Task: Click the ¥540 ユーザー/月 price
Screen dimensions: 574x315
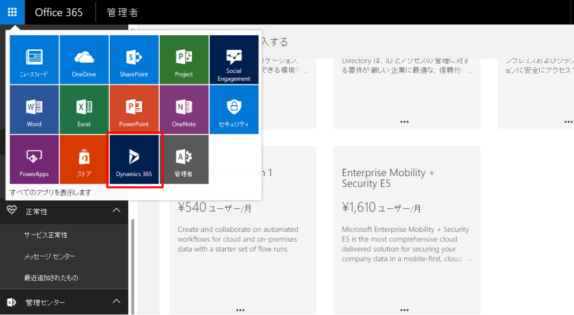Action: pyautogui.click(x=215, y=208)
